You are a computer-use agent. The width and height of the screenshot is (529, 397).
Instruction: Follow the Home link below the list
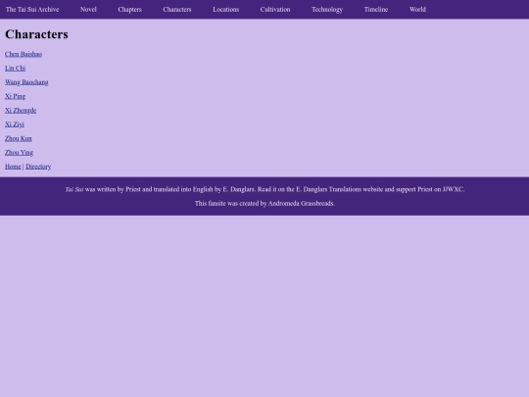[13, 167]
